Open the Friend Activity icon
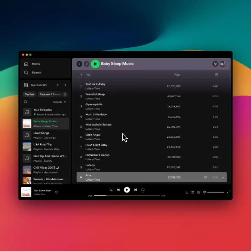 (215, 64)
